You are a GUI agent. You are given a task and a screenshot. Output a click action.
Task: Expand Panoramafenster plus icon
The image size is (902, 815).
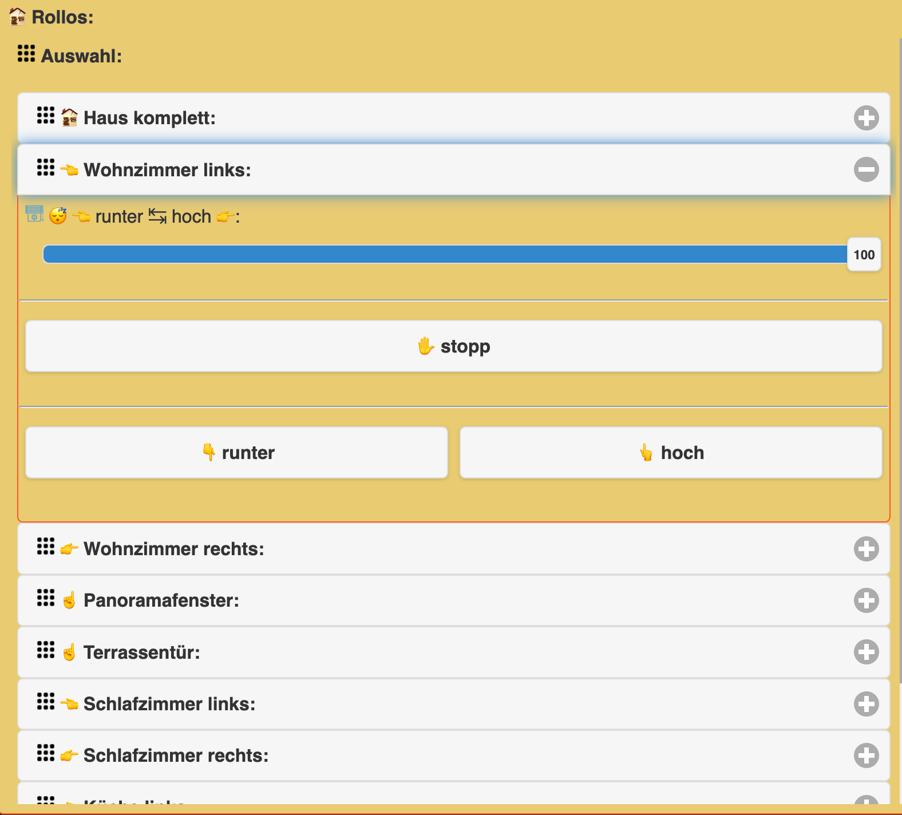pyautogui.click(x=867, y=600)
